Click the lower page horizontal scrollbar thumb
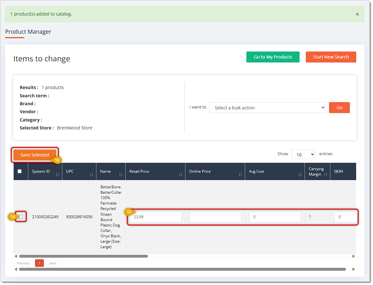Image resolution: width=373 pixels, height=285 pixels. pos(183,269)
